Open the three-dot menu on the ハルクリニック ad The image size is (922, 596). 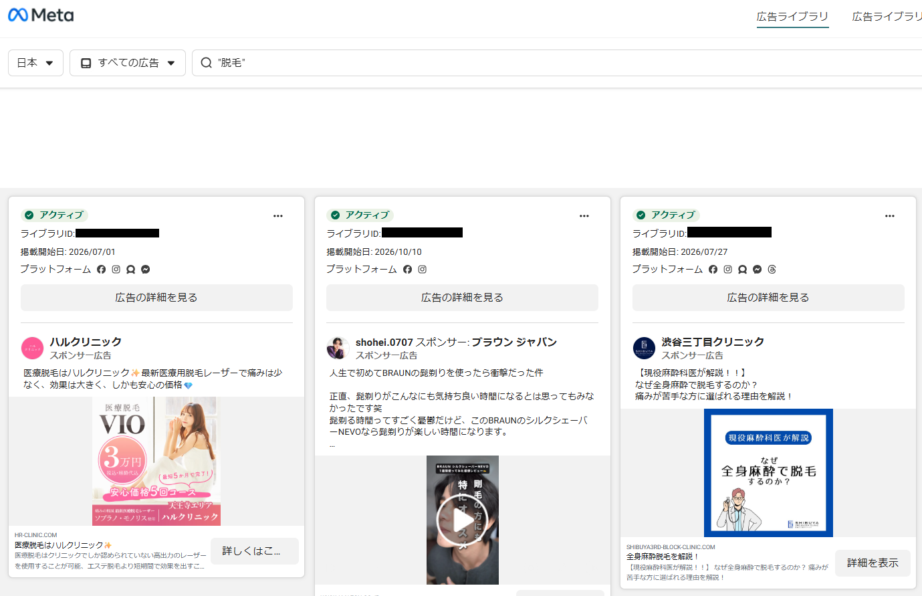click(278, 216)
